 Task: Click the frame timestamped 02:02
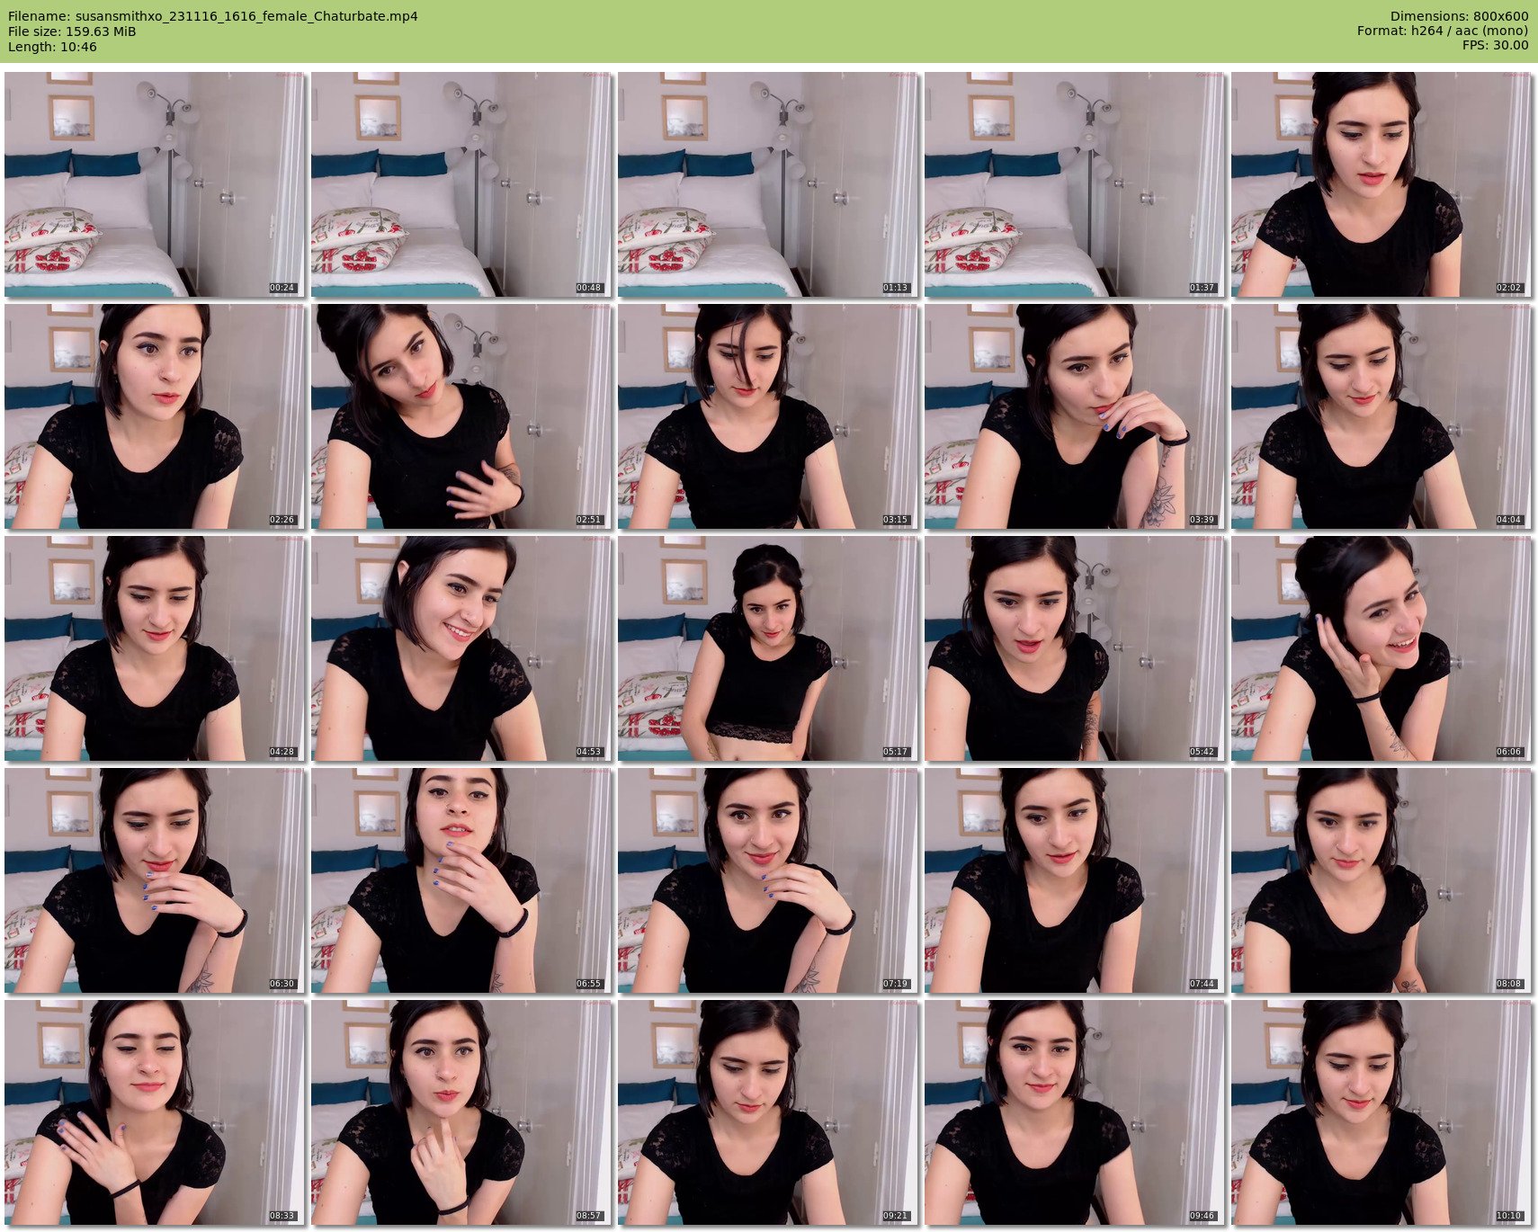1382,184
